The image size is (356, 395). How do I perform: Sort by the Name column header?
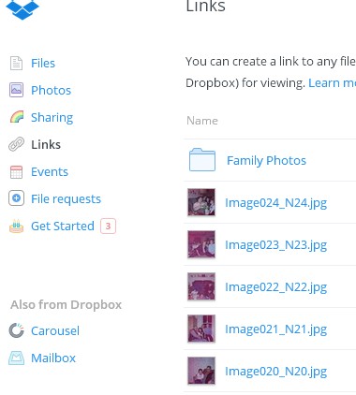pos(202,121)
